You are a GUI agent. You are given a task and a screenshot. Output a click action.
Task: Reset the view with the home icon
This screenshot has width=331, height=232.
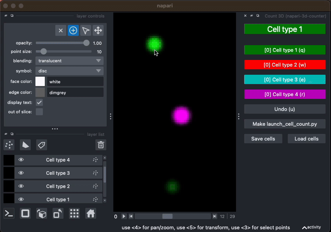coord(90,213)
